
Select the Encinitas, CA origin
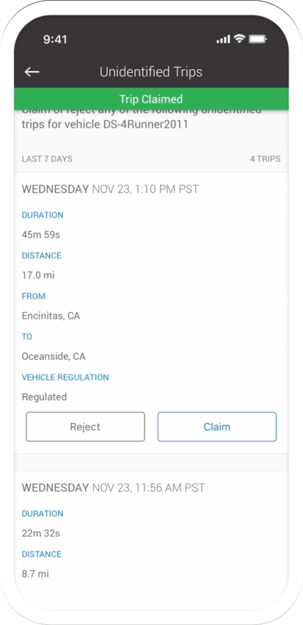(x=51, y=316)
